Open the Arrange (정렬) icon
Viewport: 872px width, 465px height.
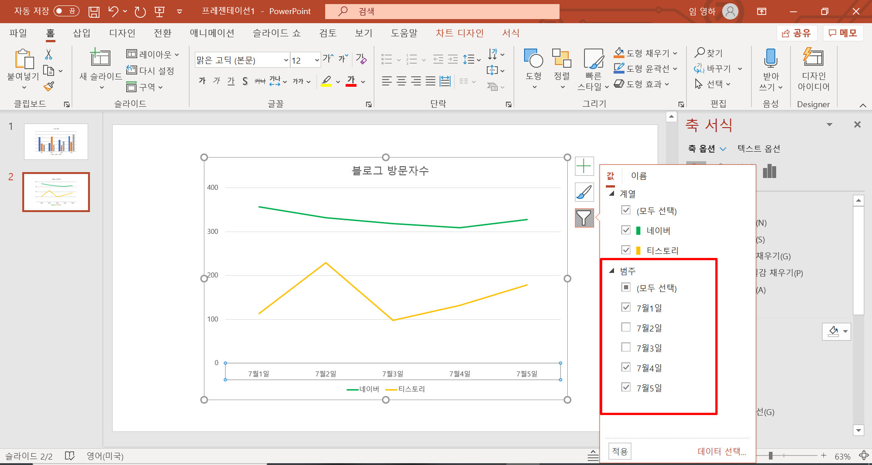562,58
